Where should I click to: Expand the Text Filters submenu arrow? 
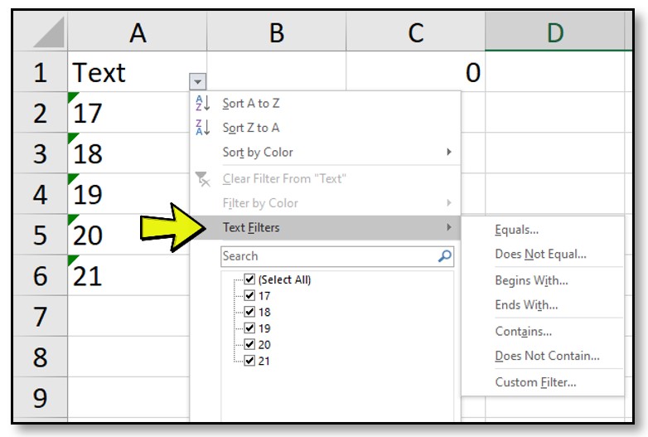[x=449, y=227]
